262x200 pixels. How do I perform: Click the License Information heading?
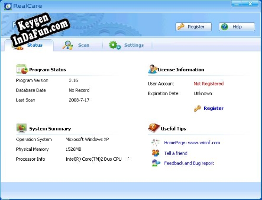(x=181, y=70)
